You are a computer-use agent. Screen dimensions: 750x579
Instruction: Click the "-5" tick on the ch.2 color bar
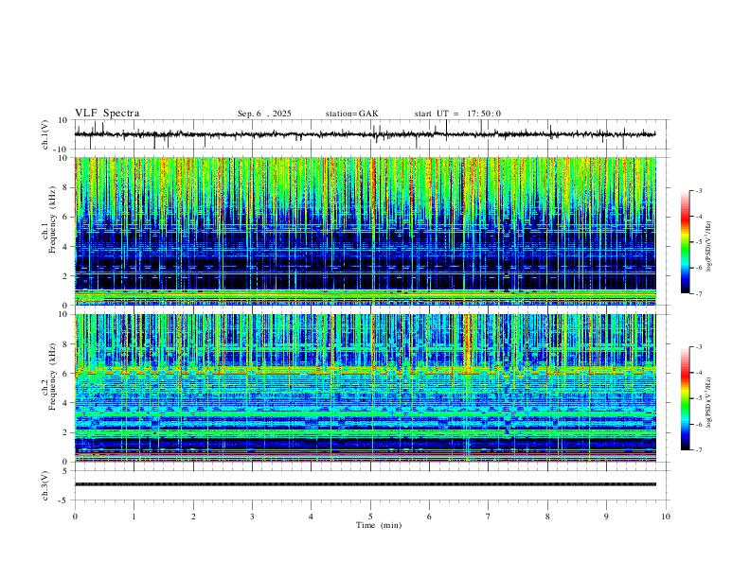(x=698, y=398)
